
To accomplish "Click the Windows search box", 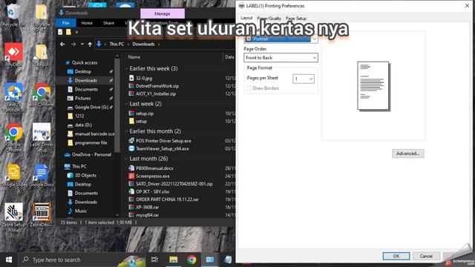I will 82,260.
